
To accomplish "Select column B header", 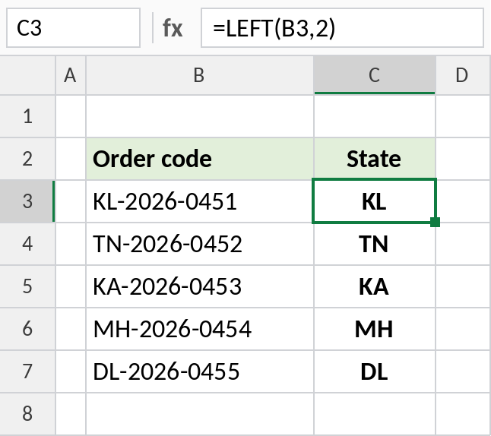I will pos(199,75).
